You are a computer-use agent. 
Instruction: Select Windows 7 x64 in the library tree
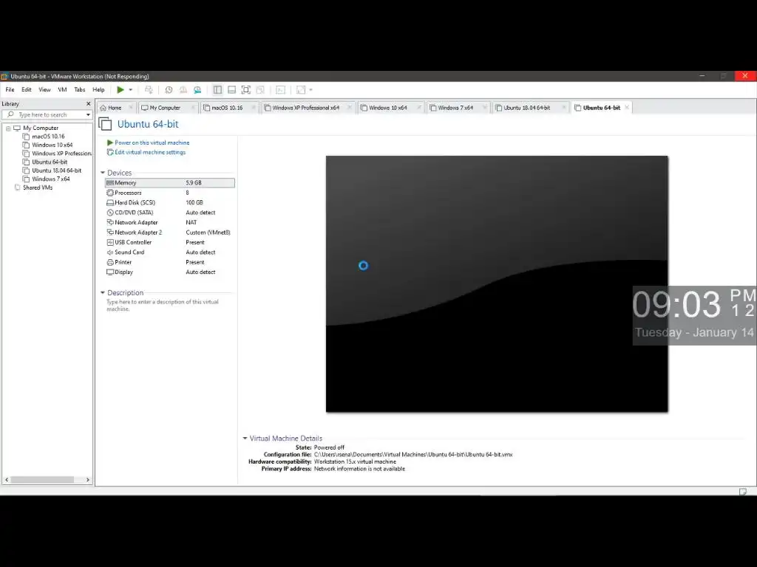[51, 179]
